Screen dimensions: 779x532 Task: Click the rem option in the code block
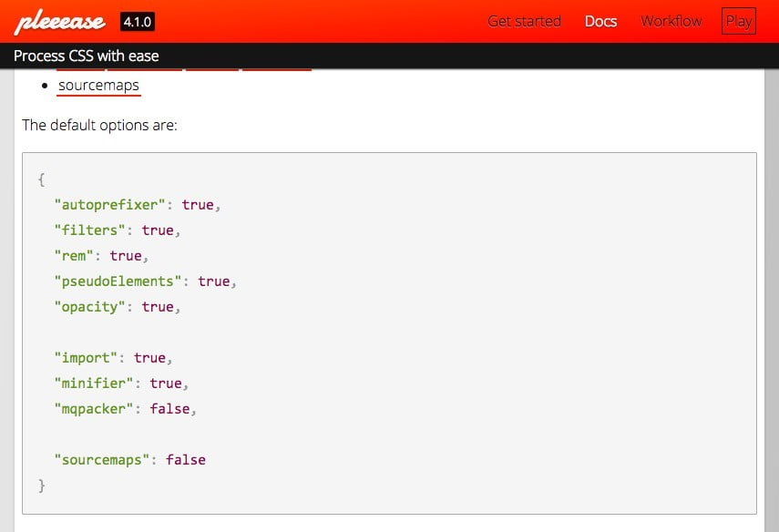point(73,255)
